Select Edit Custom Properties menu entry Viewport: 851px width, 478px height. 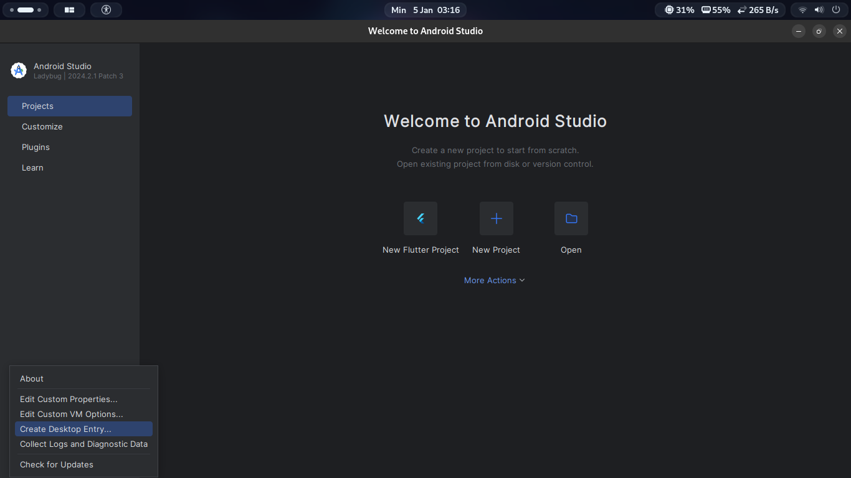coord(83,399)
